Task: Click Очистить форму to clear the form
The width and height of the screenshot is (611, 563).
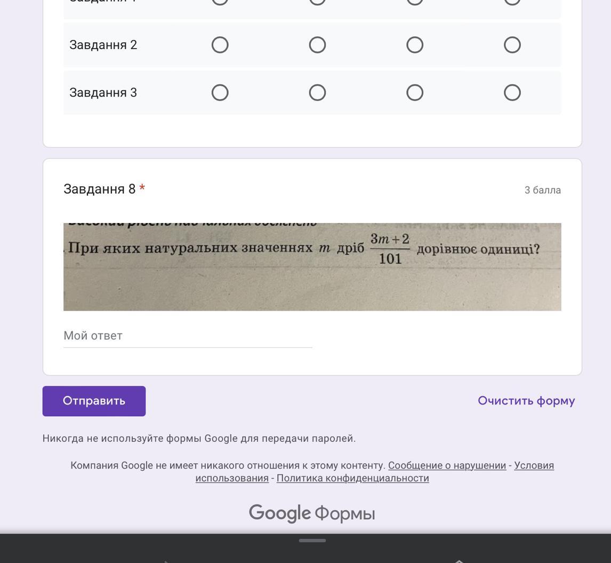Action: click(526, 401)
